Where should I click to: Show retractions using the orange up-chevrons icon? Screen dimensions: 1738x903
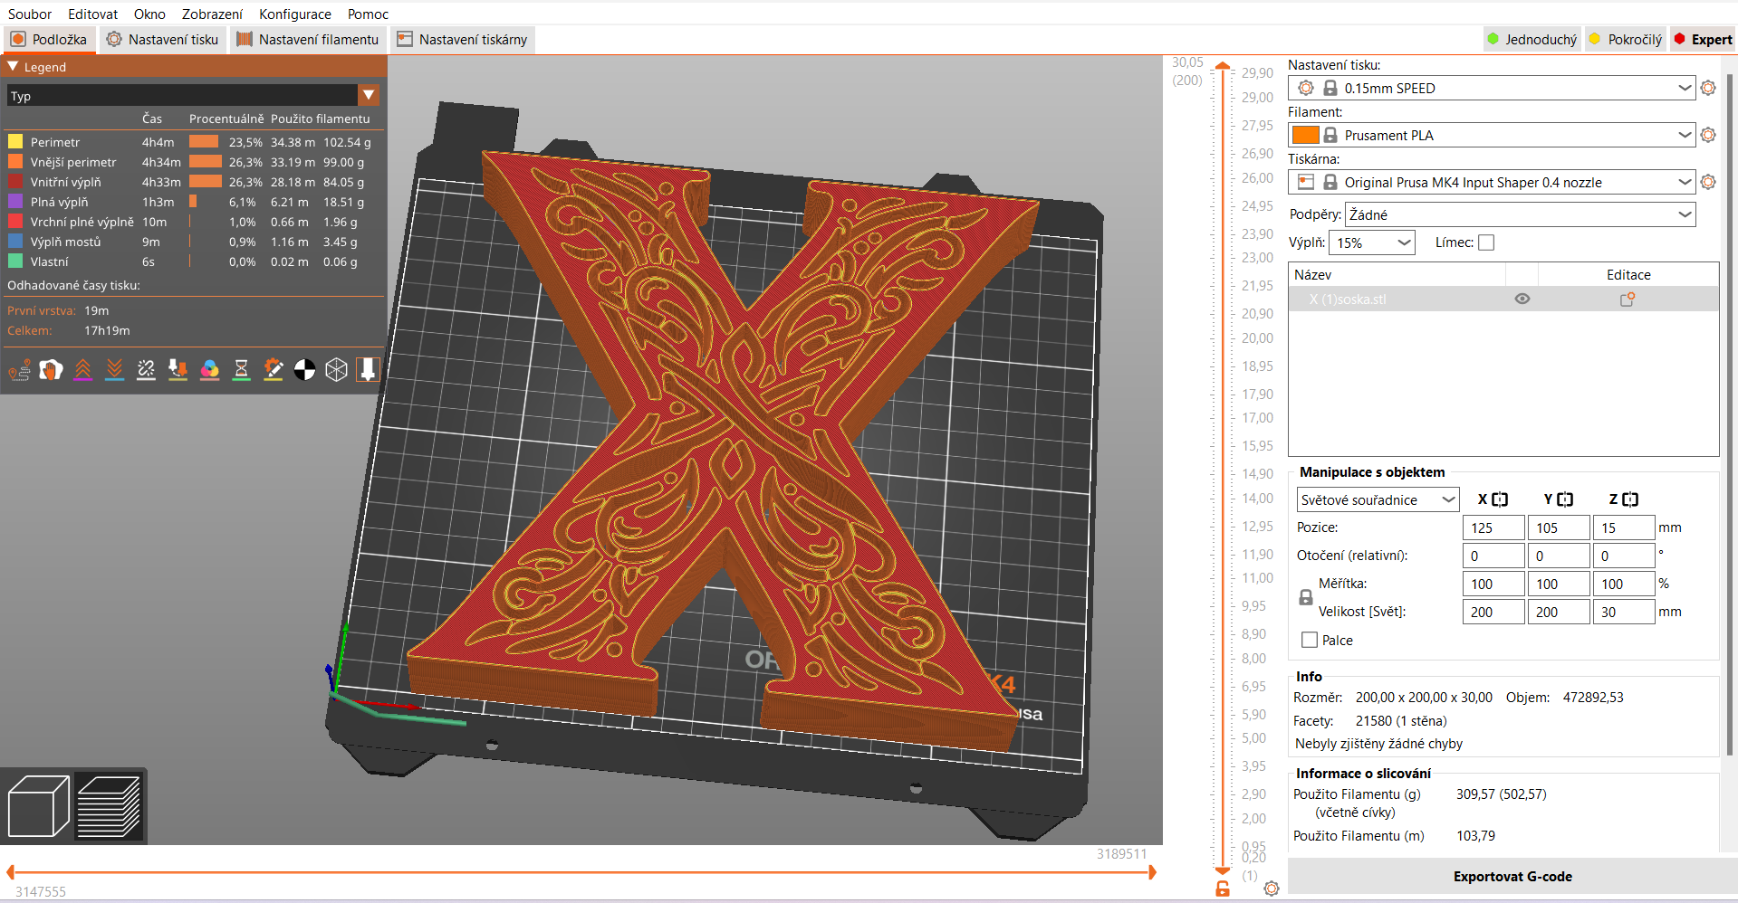coord(83,369)
